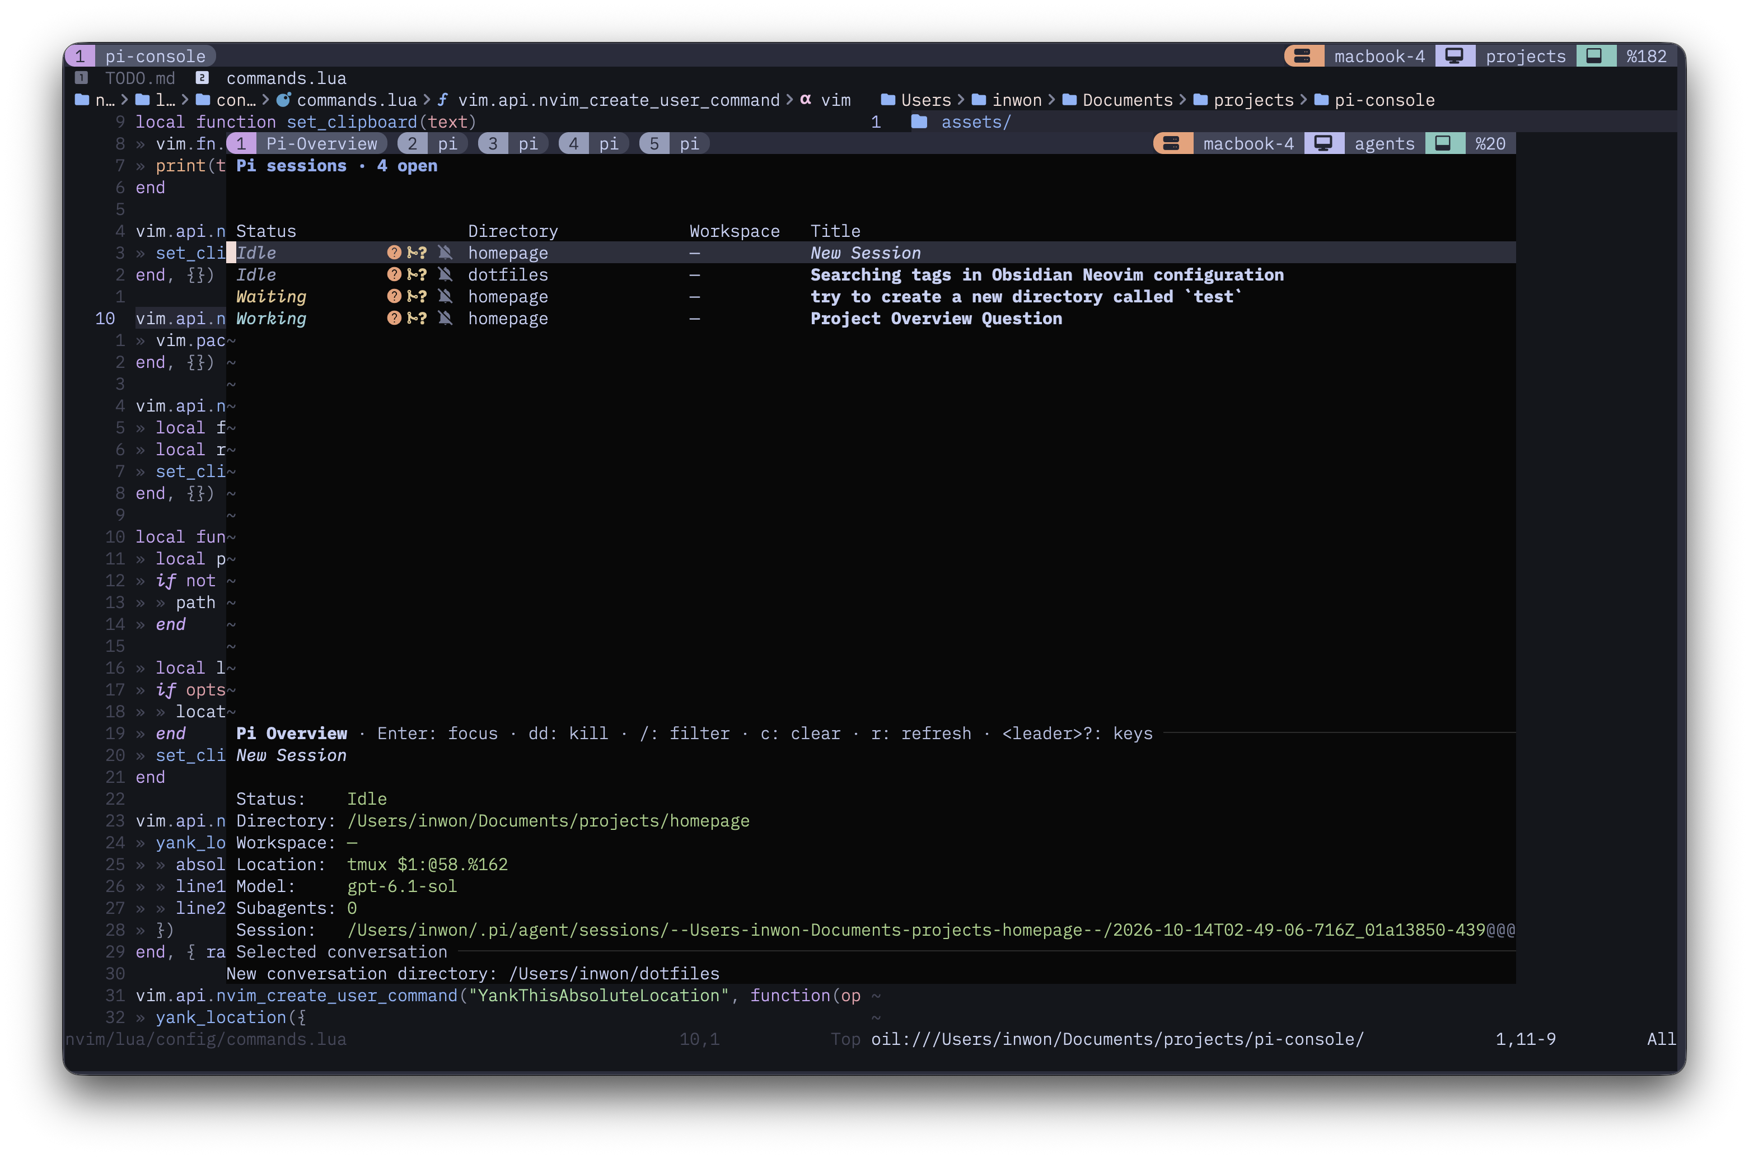Click the Workspace column header
This screenshot has width=1749, height=1158.
(735, 231)
